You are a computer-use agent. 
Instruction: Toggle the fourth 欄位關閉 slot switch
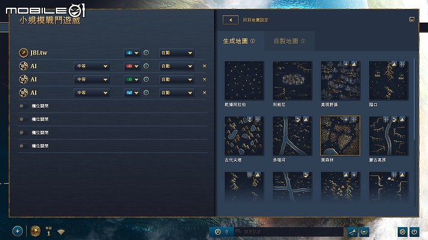[23, 146]
